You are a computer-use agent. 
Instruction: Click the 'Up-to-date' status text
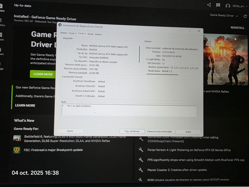[x=22, y=6]
